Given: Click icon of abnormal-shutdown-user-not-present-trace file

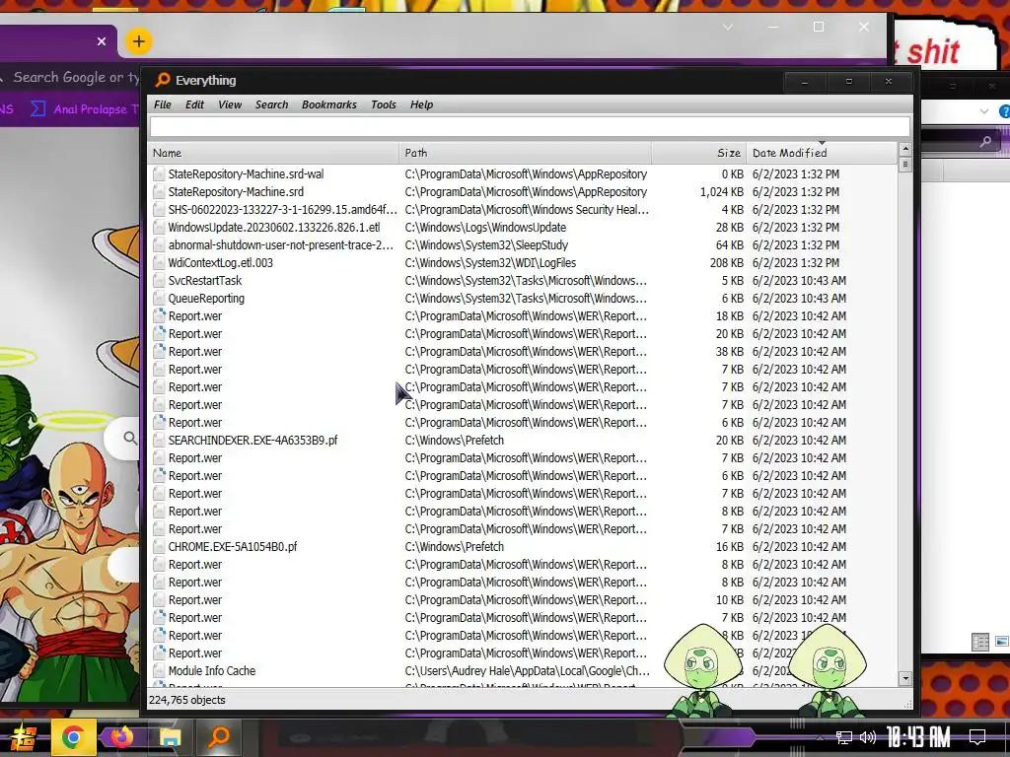Looking at the screenshot, I should [x=159, y=244].
